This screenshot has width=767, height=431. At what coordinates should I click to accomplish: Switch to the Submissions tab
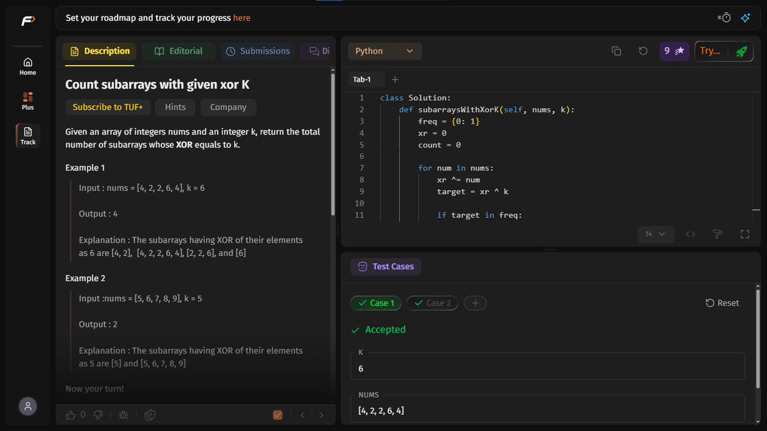click(x=258, y=51)
